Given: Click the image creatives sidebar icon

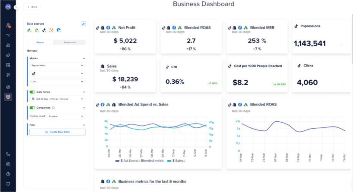Looking at the screenshot, I should point(8,65).
